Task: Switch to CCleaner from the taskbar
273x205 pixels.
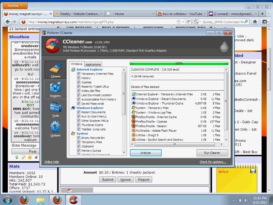Action: point(74,200)
